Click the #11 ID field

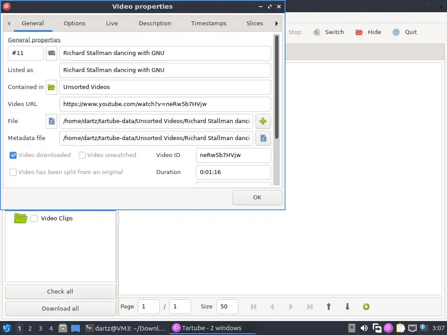(x=26, y=53)
